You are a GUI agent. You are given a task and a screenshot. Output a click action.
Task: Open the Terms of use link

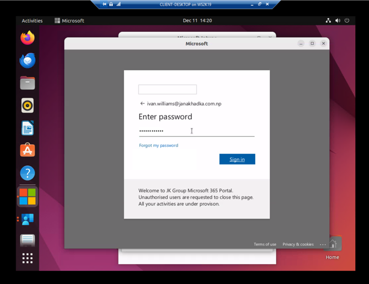265,244
